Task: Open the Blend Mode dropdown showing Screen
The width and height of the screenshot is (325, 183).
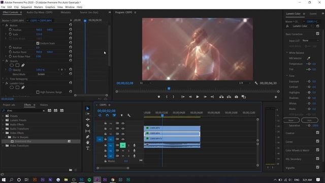Action: tap(50, 74)
